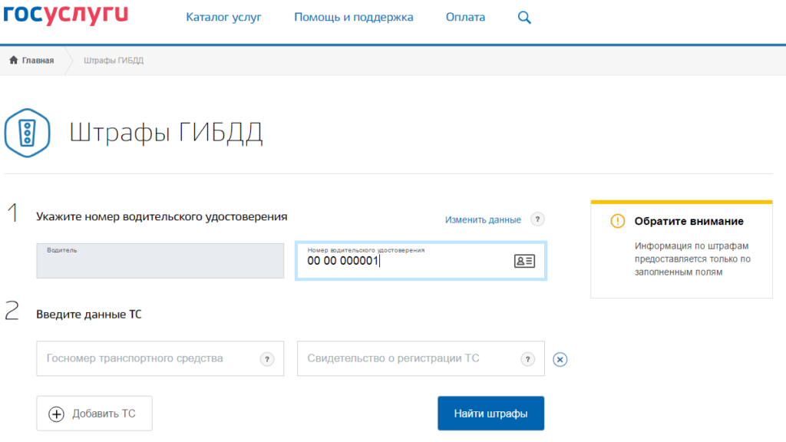This screenshot has width=786, height=442.
Task: Click the Изменить данные link
Action: 483,220
